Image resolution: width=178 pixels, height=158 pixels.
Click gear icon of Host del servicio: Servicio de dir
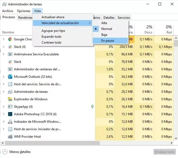10,84
